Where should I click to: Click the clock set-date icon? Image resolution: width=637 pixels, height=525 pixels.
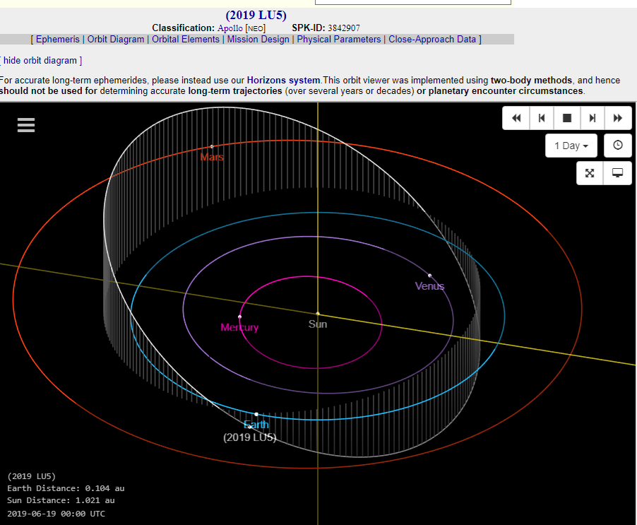pyautogui.click(x=617, y=146)
